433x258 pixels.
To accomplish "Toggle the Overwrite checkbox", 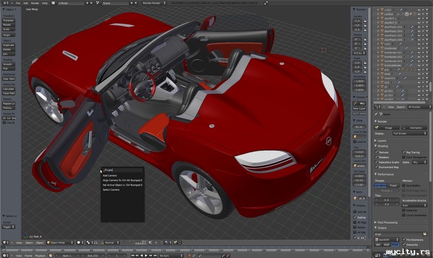I will 404,245.
